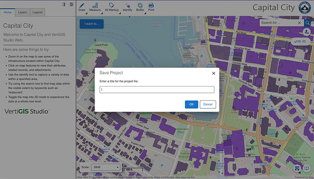The image size is (314, 179).
Task: Click the 'Capital City' panel heading
Action: (x=18, y=26)
